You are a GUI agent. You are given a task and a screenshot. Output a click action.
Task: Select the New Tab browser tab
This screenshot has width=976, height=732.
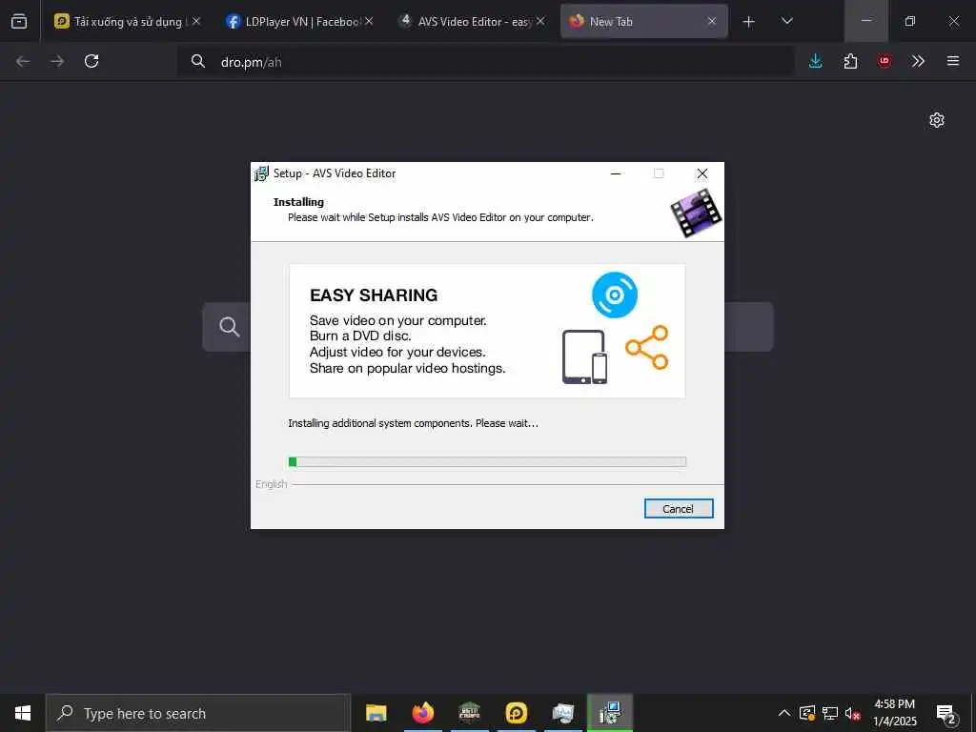coord(644,22)
